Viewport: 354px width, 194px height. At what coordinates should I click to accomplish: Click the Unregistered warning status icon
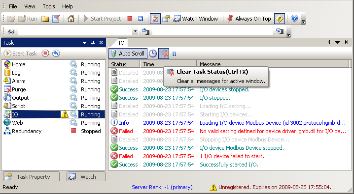pos(213,187)
